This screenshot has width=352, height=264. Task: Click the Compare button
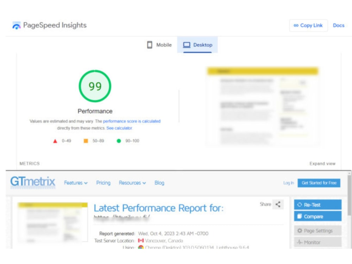pyautogui.click(x=318, y=216)
